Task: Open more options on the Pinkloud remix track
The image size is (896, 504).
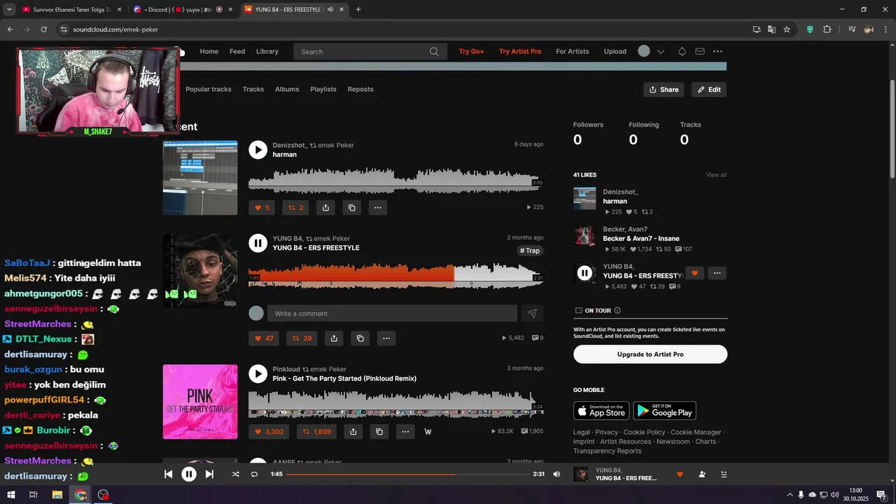Action: coord(405,431)
